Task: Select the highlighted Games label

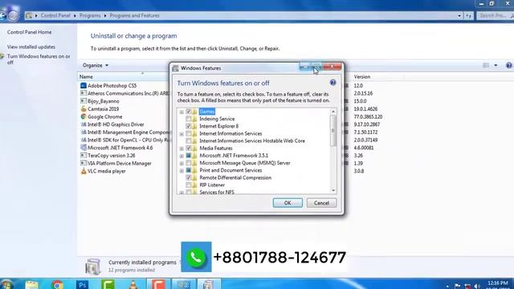Action: point(207,112)
